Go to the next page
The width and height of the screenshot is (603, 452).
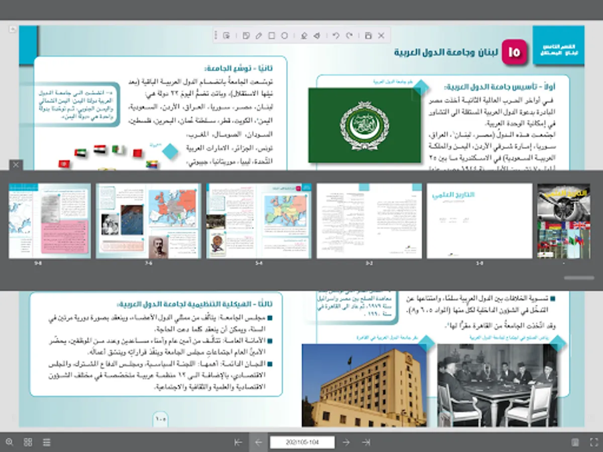point(346,442)
